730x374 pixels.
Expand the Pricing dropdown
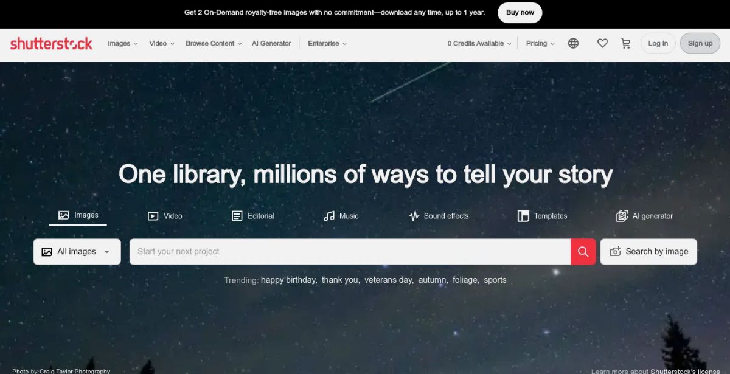click(x=540, y=43)
